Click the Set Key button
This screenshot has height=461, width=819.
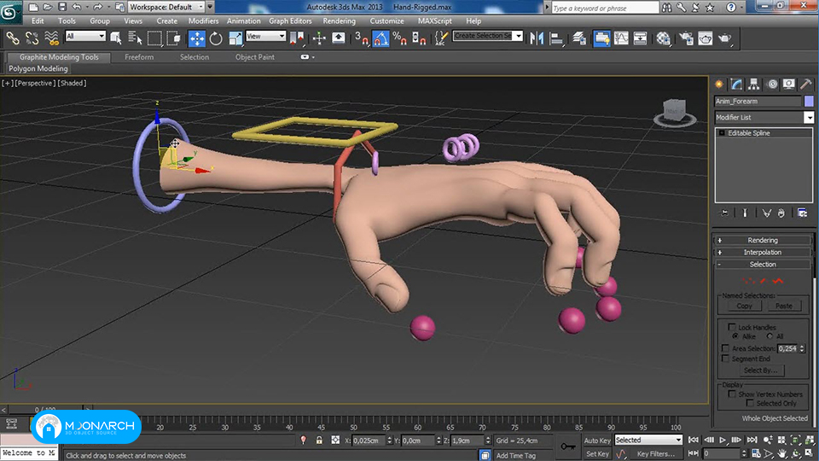597,453
